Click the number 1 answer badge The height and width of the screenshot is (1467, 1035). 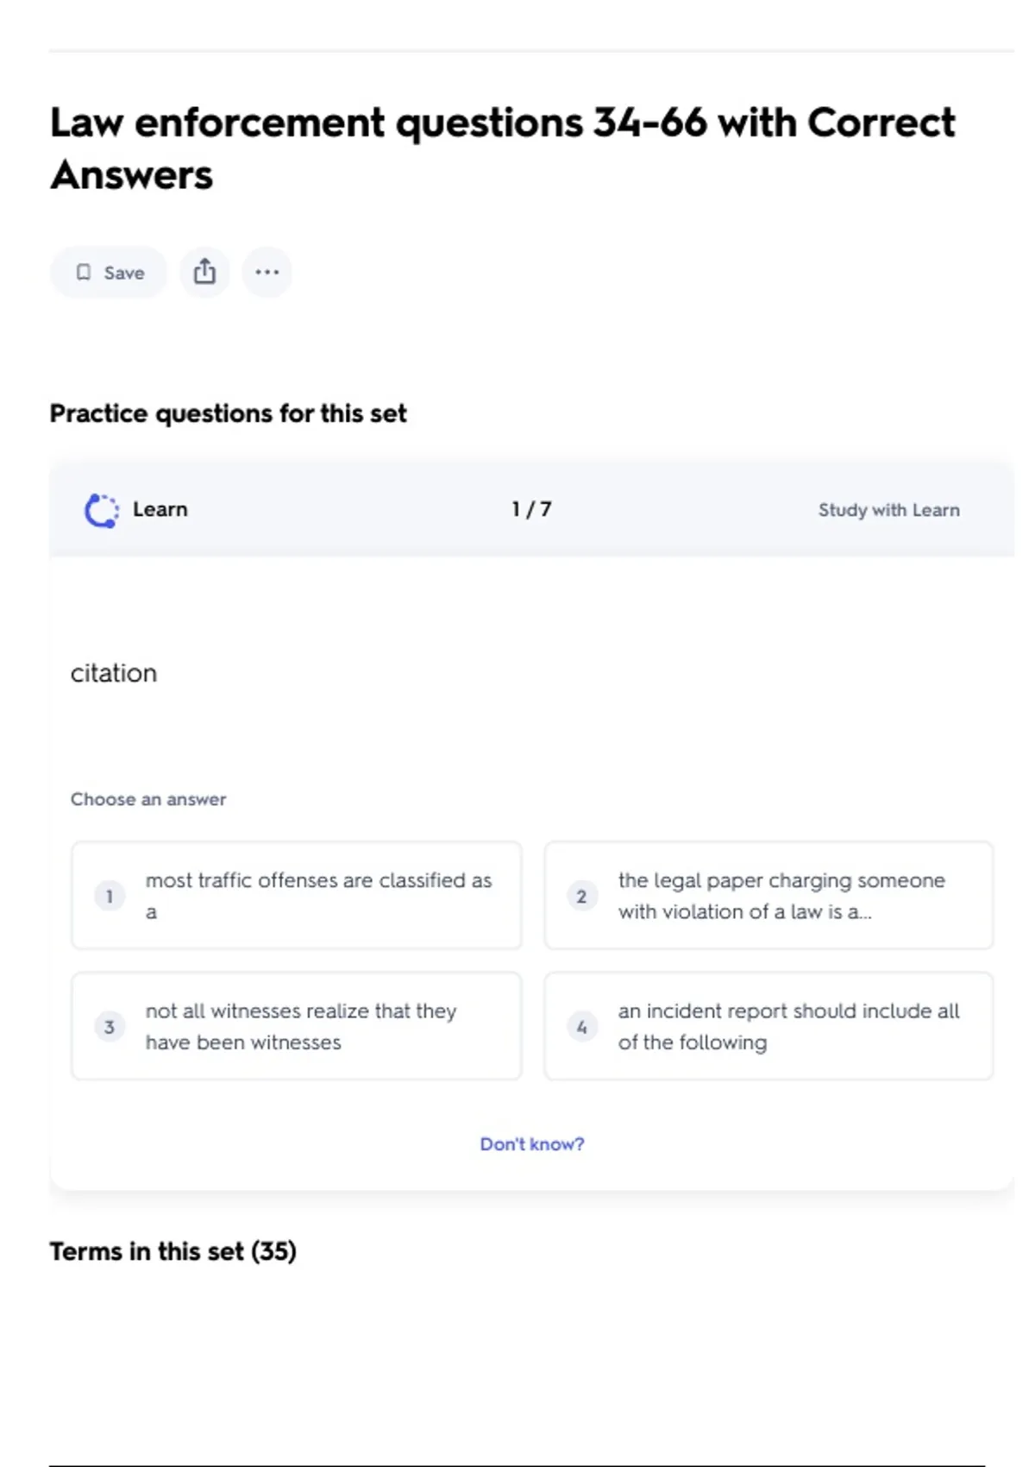[x=110, y=897]
